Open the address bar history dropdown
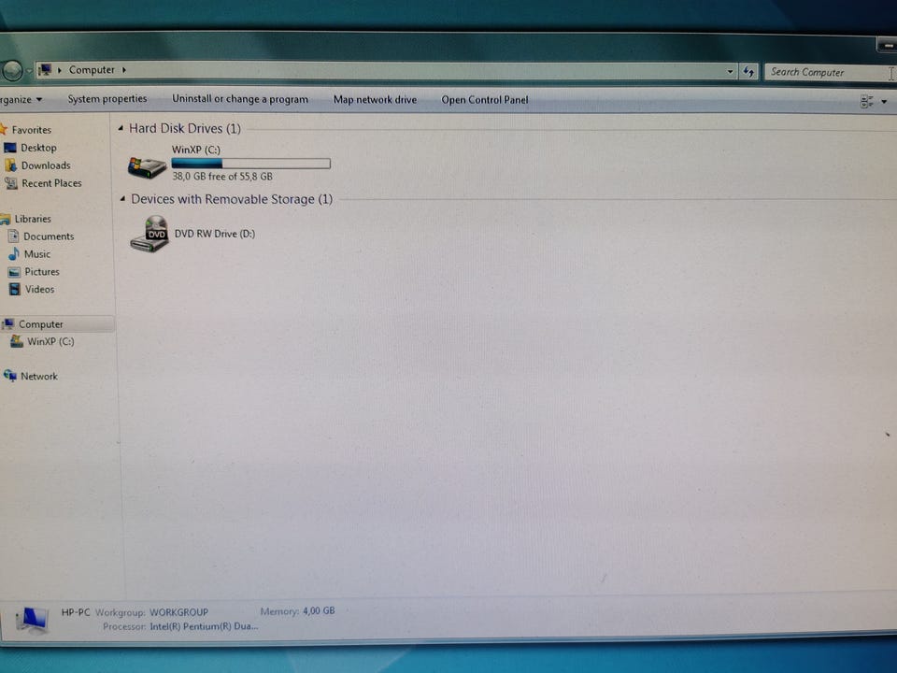 tap(730, 72)
